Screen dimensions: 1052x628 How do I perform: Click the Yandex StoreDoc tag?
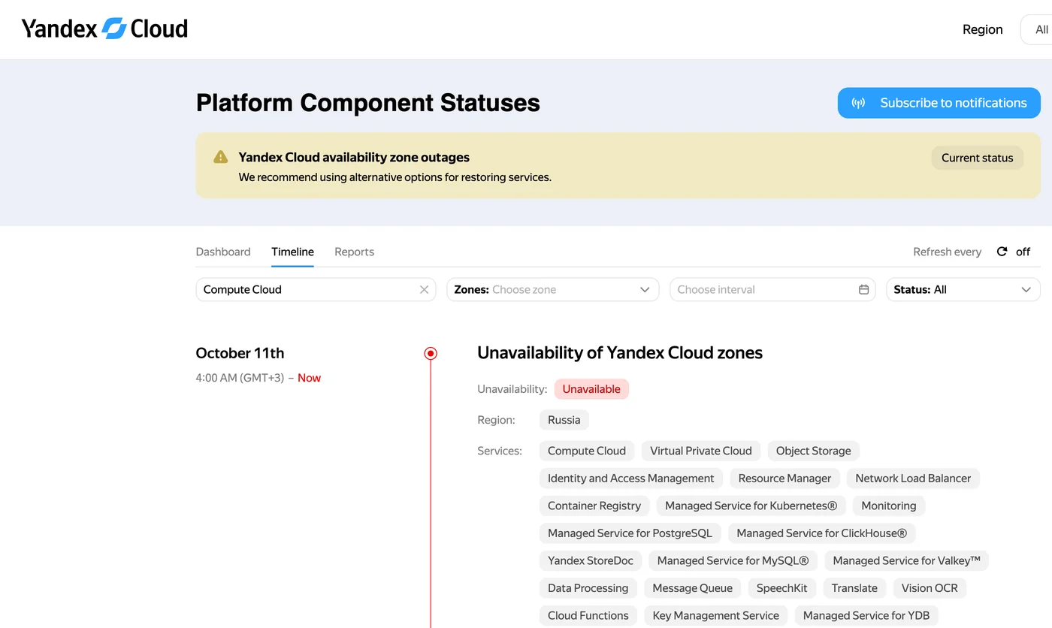pos(591,560)
